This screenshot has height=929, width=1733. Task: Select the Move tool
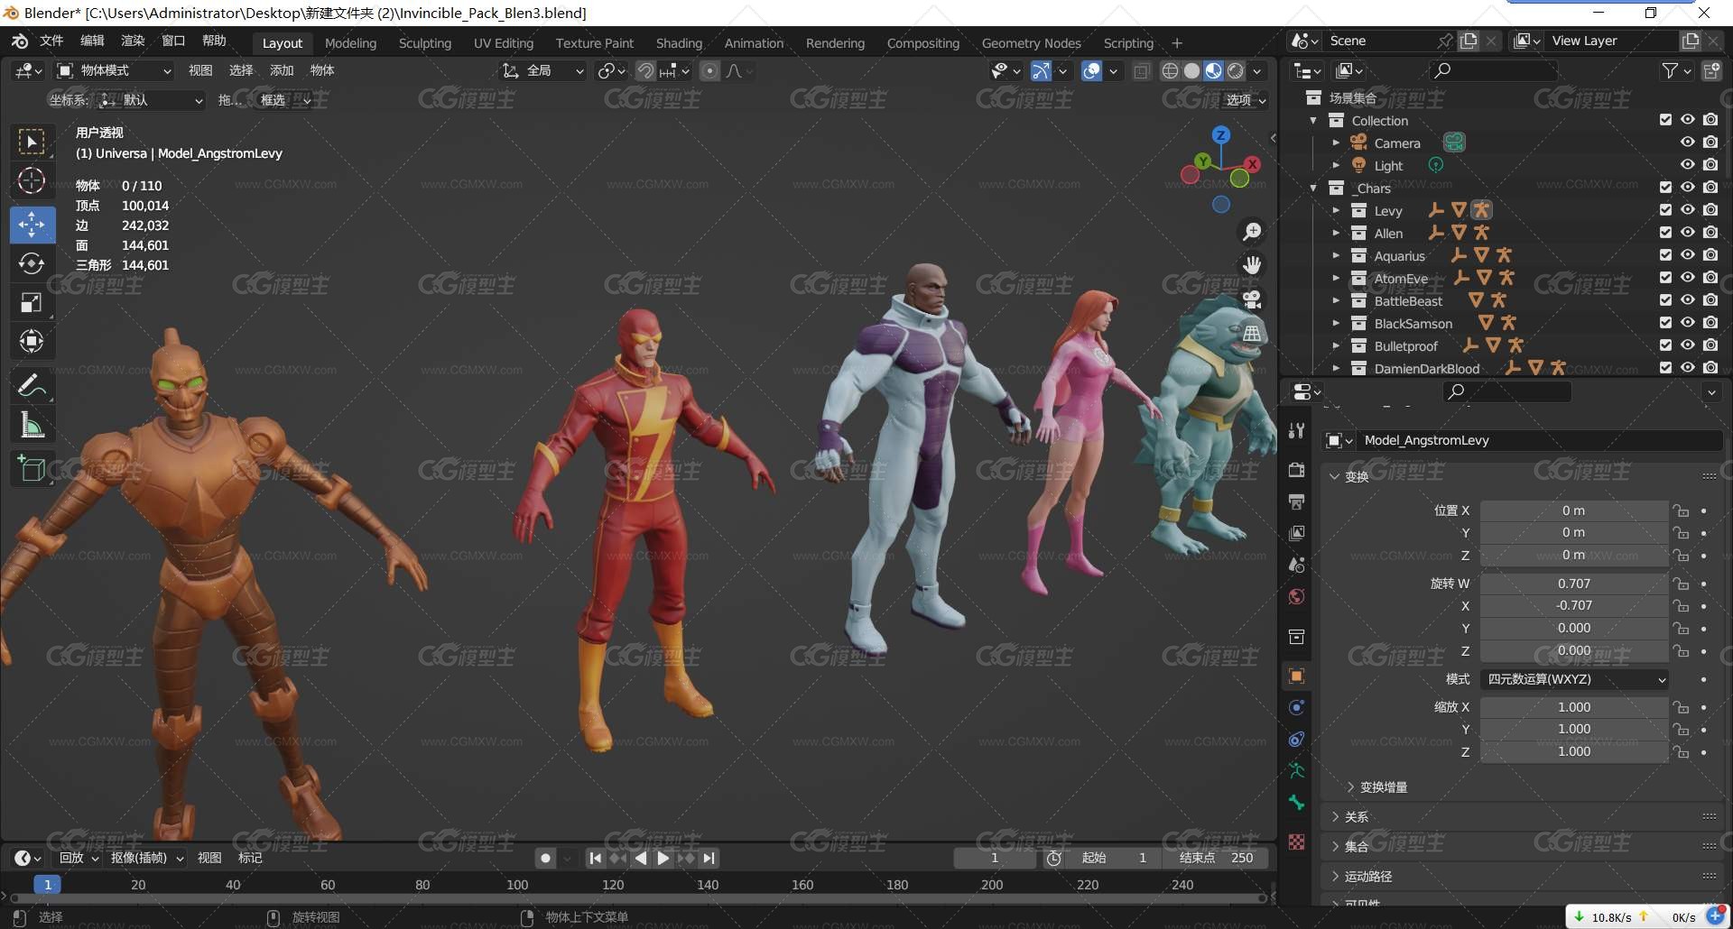tap(32, 225)
